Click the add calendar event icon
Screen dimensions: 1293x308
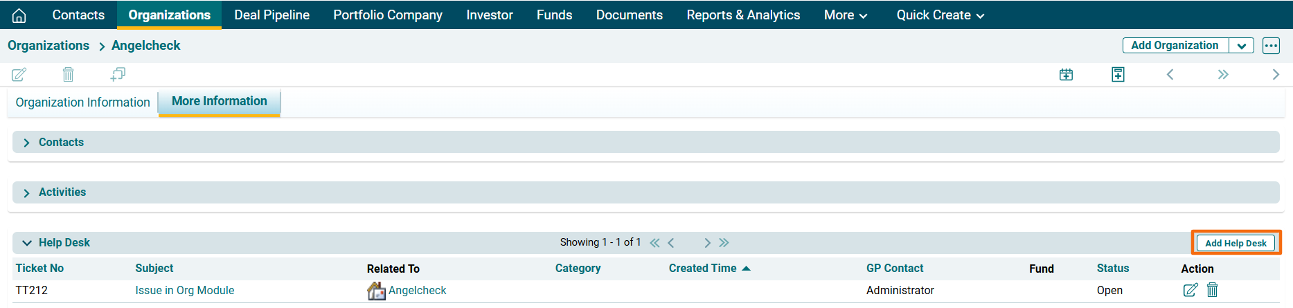1066,74
